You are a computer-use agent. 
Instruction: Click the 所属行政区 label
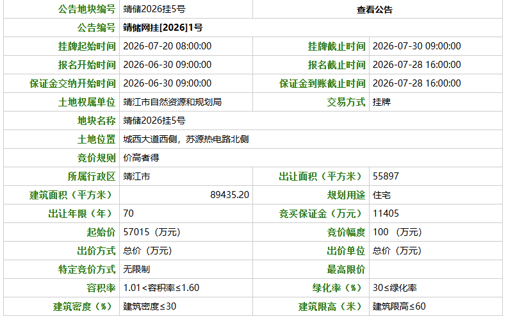coord(92,176)
